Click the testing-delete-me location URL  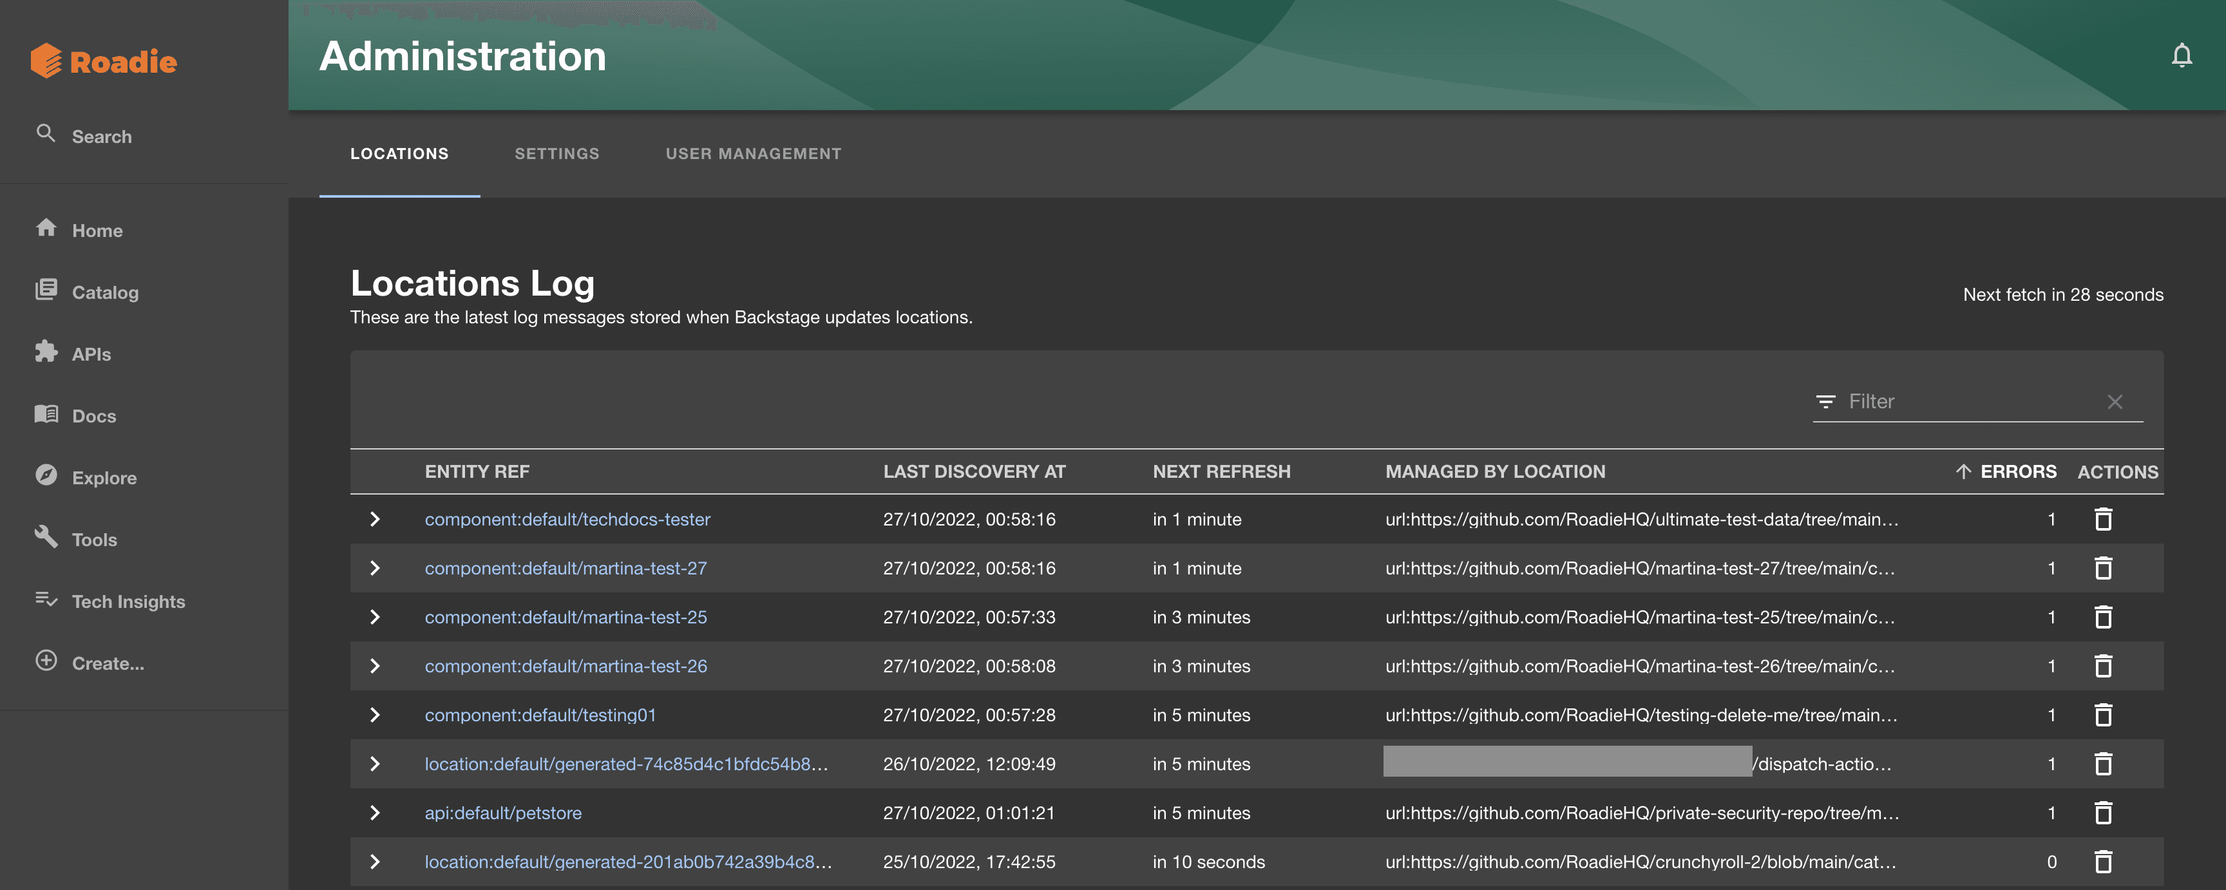pyautogui.click(x=1641, y=715)
